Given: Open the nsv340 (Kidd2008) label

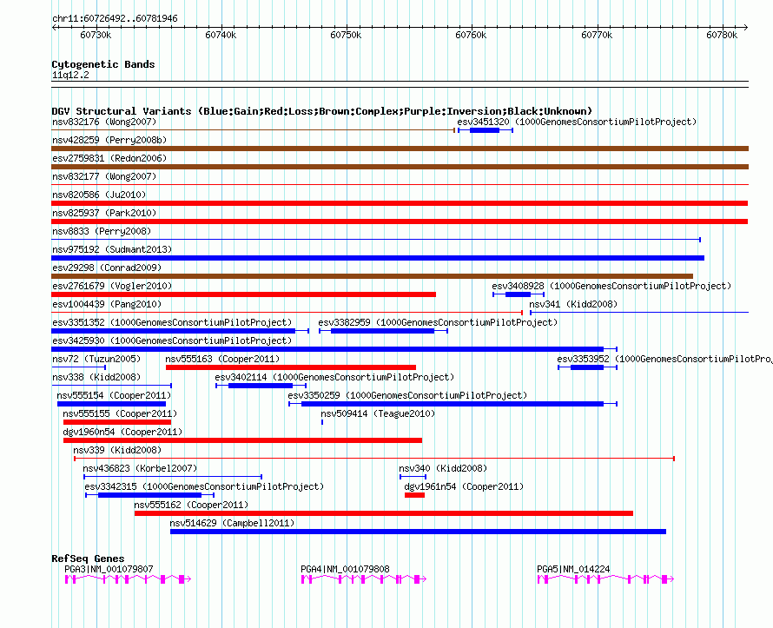Looking at the screenshot, I should (443, 468).
